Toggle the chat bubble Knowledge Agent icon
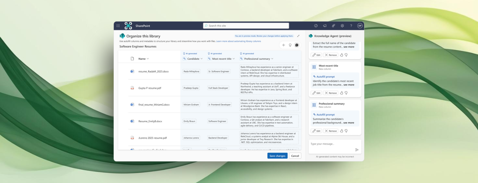This screenshot has width=478, height=183. [x=297, y=45]
